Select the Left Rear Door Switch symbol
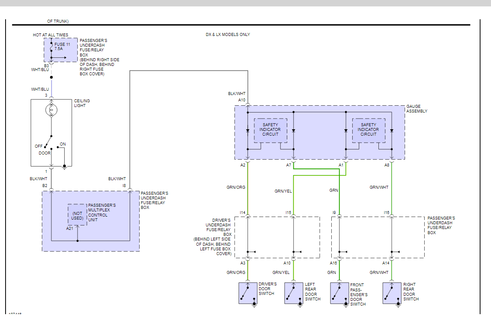The width and height of the screenshot is (491, 327). point(294,293)
